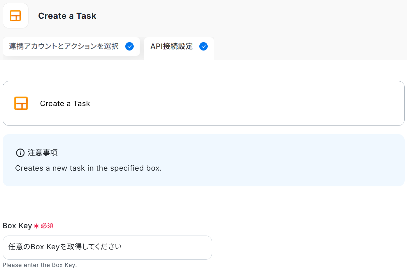Click the 任意のBox Keyを取得してください placeholder text
Image resolution: width=407 pixels, height=270 pixels.
click(65, 247)
